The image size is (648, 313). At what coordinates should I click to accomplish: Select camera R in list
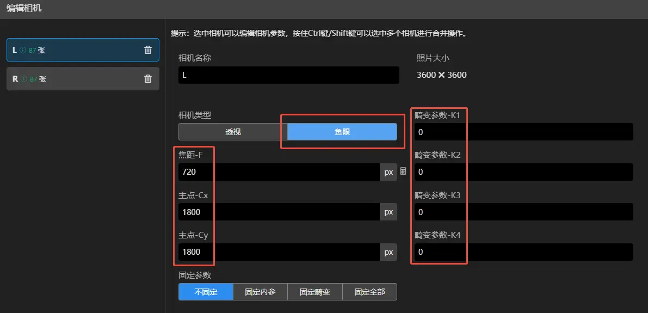pos(82,79)
